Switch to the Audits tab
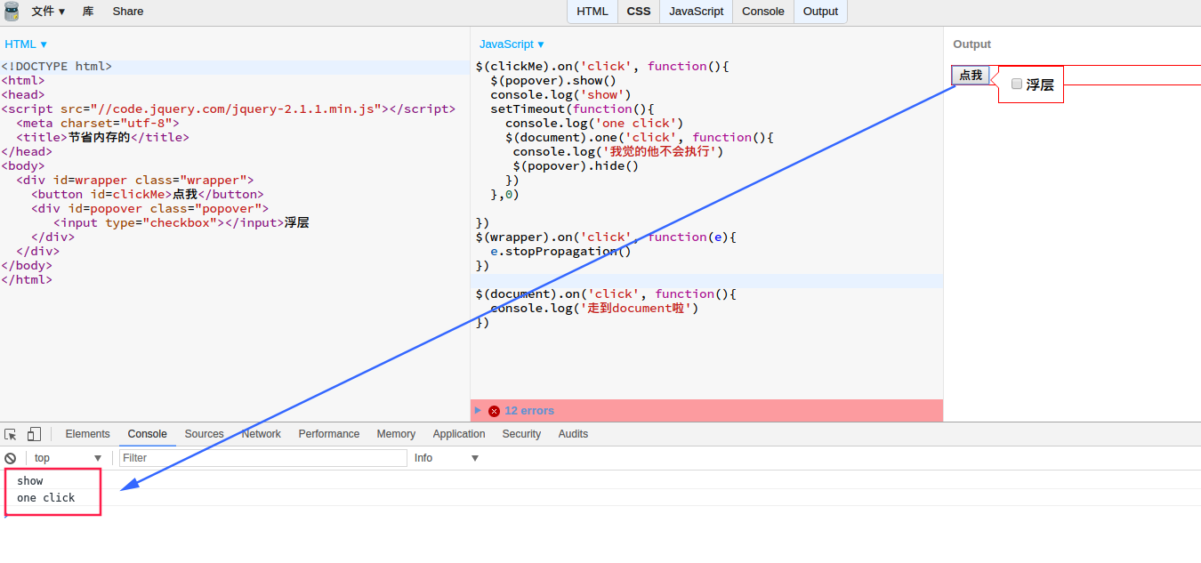 [573, 434]
